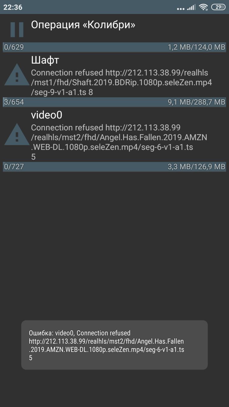Tap the Angel.Has.Fallen connection refused URL in list
Image resolution: width=229 pixels, height=407 pixels.
pos(119,142)
